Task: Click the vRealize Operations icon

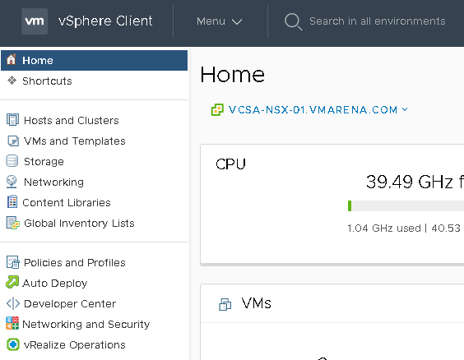Action: (x=12, y=344)
